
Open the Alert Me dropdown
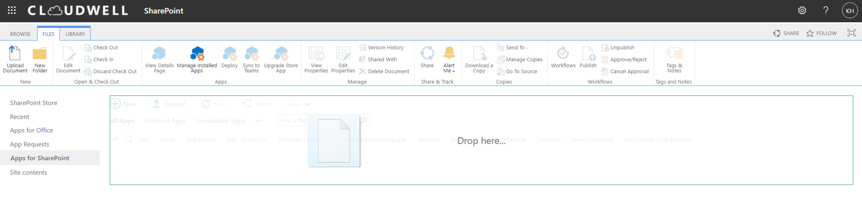tap(449, 60)
